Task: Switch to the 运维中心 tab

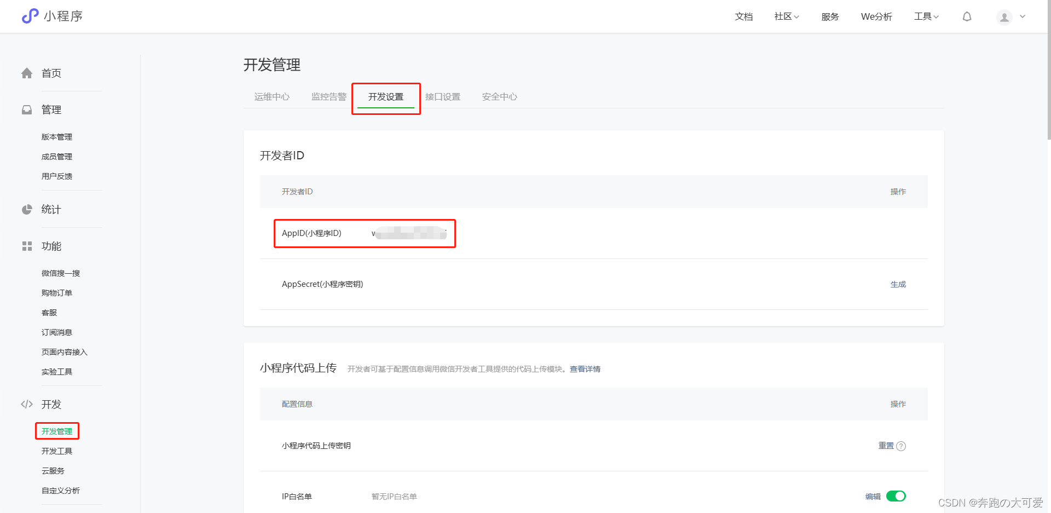Action: point(272,96)
